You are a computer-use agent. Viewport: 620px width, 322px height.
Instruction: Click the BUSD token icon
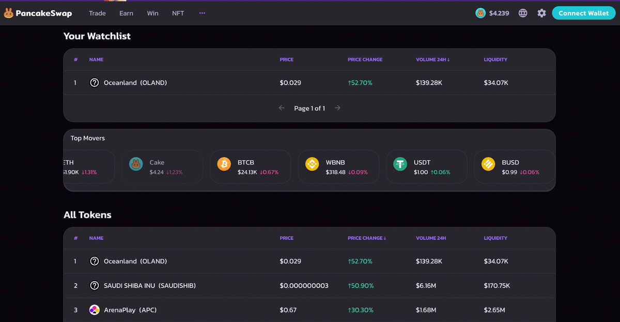tap(488, 164)
